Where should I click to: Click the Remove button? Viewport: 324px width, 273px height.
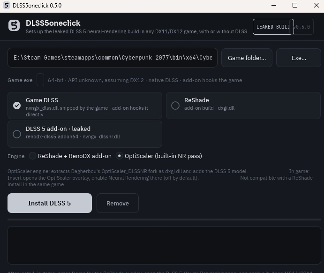coord(118,203)
